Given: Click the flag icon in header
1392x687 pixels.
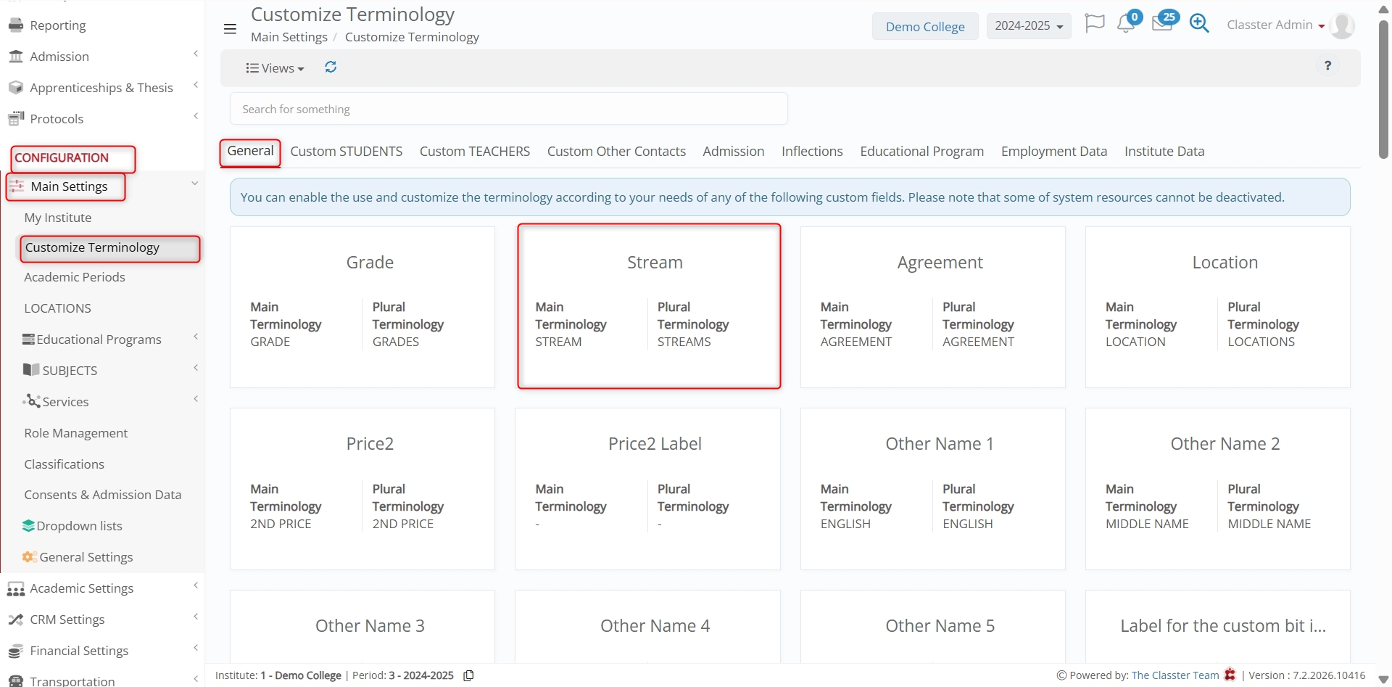Looking at the screenshot, I should click(1094, 24).
